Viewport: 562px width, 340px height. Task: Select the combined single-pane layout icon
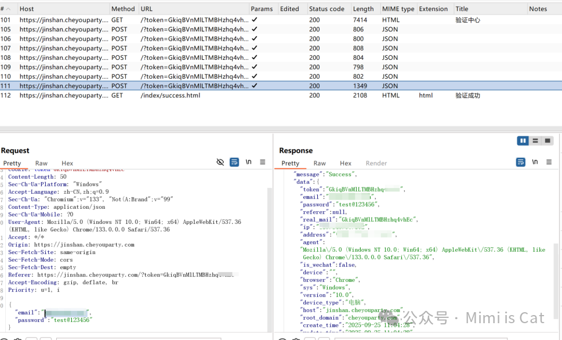pos(548,140)
